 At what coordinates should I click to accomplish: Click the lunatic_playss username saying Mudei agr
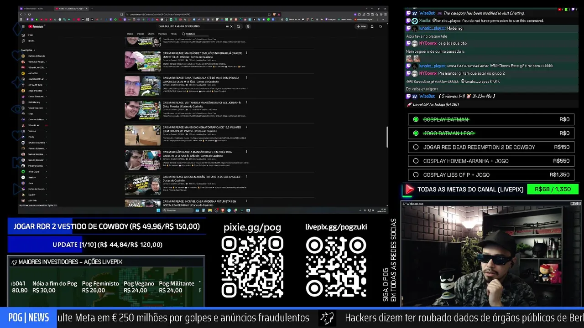coord(432,28)
